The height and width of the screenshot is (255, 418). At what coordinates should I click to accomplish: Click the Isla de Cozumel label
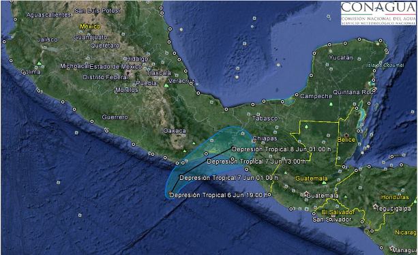pyautogui.click(x=385, y=65)
